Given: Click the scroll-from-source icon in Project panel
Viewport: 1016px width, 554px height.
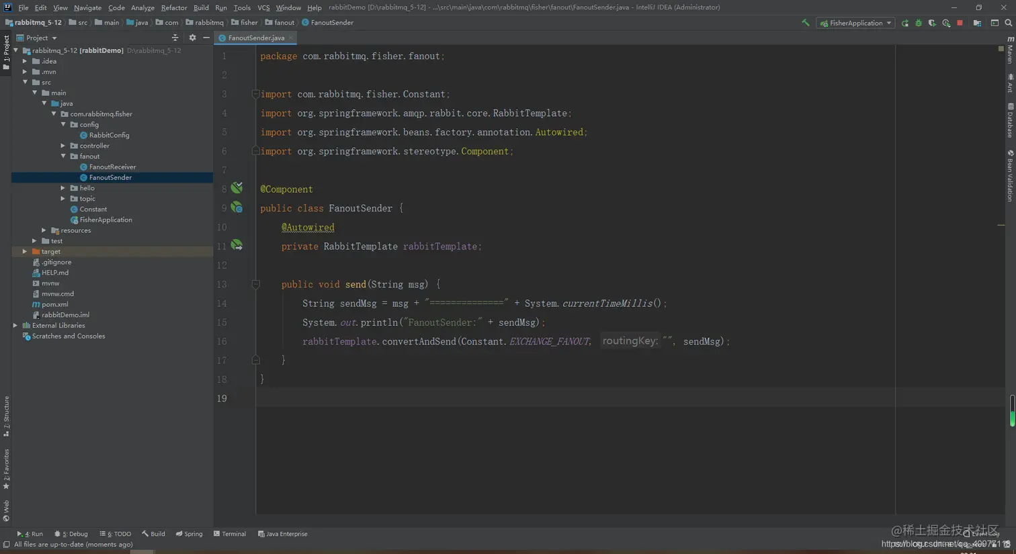Looking at the screenshot, I should [175, 38].
